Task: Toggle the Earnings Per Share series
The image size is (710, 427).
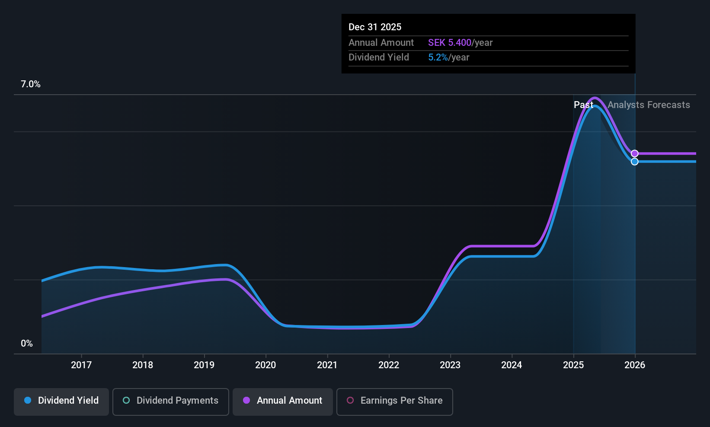Action: point(395,402)
